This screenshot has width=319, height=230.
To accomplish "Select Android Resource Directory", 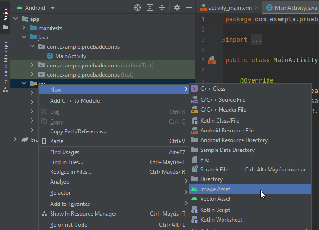I will click(250, 140).
